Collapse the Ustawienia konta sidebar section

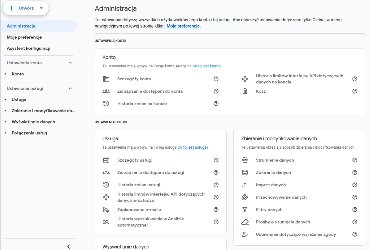pos(70,63)
